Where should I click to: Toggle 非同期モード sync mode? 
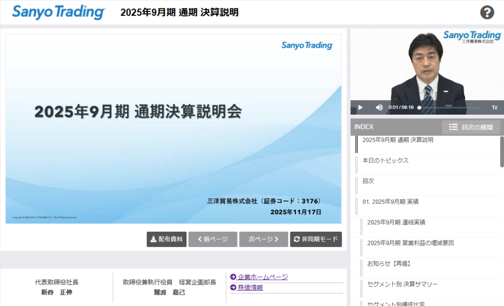pyautogui.click(x=315, y=239)
